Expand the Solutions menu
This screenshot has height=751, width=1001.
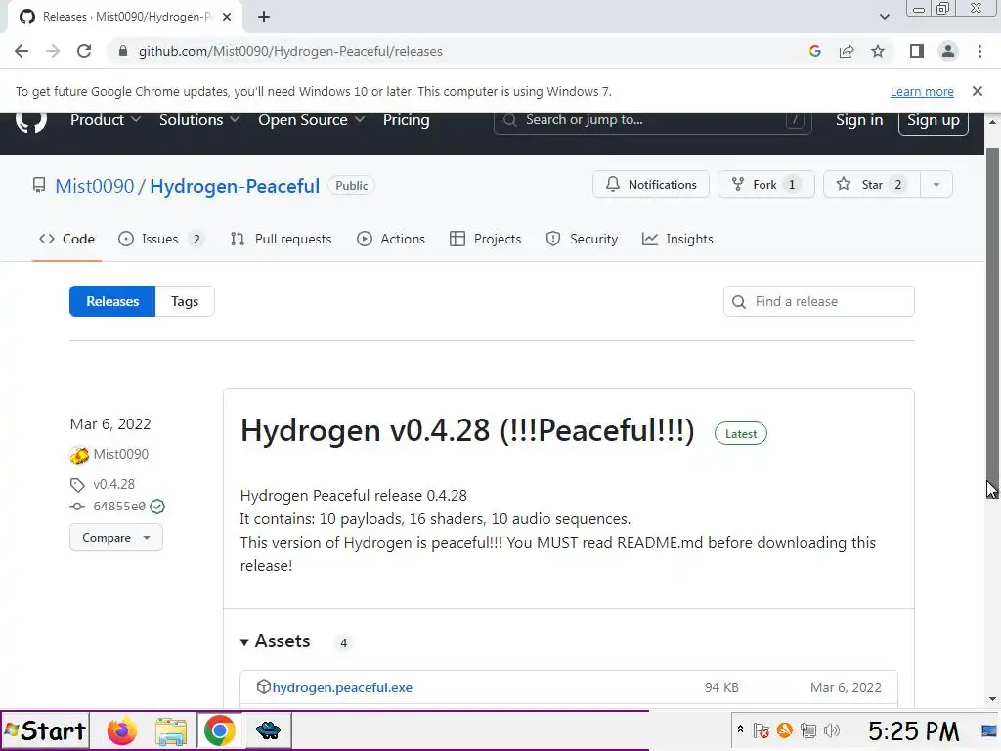[x=198, y=120]
